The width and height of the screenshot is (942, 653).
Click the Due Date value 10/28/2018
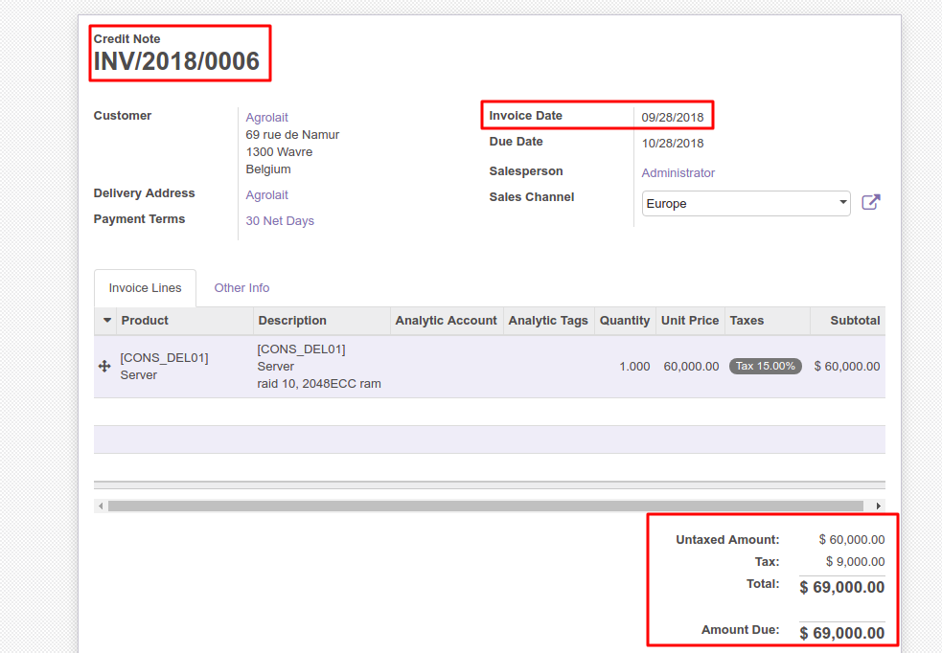click(674, 143)
